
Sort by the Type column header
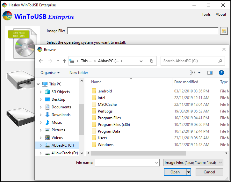click(x=224, y=82)
